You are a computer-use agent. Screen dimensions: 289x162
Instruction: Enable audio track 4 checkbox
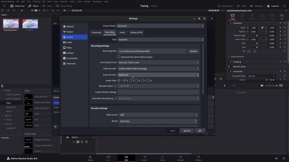136,81
